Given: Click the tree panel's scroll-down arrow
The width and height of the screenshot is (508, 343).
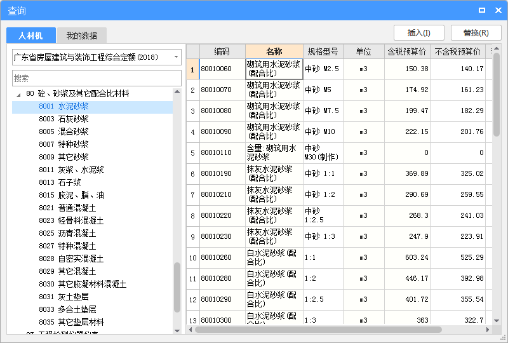Looking at the screenshot, I should coord(177,331).
